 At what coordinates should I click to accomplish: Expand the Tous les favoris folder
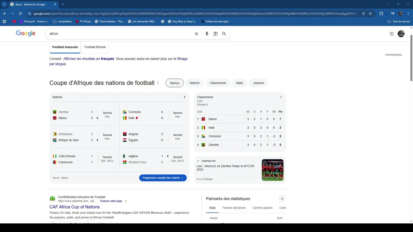coord(399,22)
